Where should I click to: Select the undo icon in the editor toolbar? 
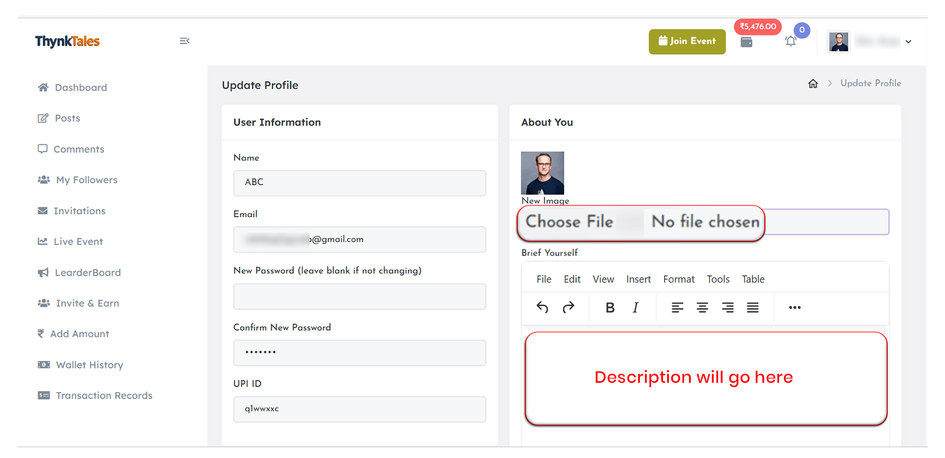[x=542, y=307]
